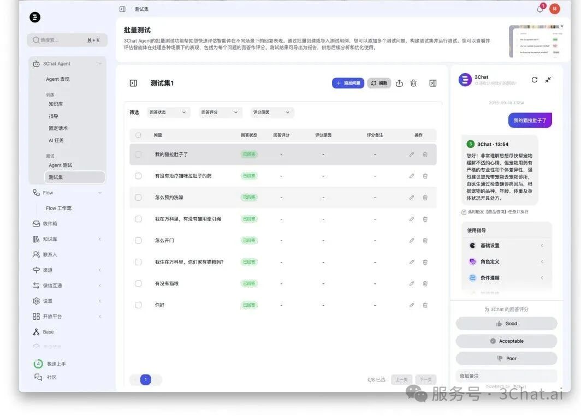Collapse the panel icon left of 测试集1 title
Screen dimensions: 581x417
pyautogui.click(x=133, y=83)
